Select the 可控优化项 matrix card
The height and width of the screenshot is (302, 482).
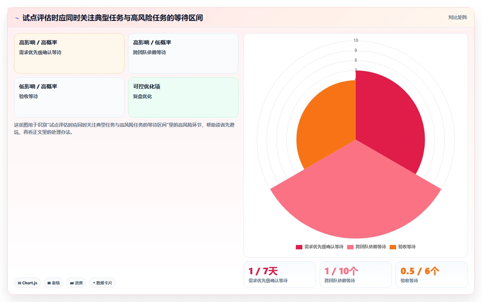coord(183,97)
